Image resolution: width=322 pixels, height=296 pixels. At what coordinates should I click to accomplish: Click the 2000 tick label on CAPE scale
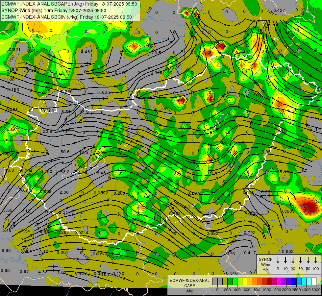(286, 290)
